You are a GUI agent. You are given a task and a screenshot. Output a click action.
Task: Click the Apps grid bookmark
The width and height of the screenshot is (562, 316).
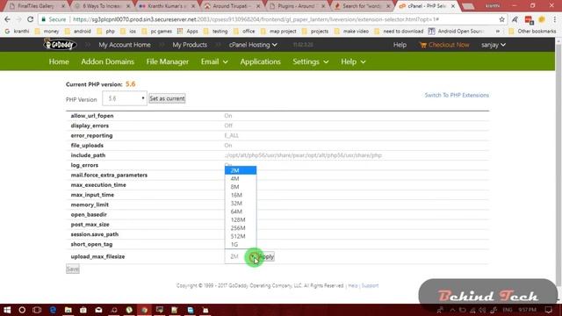point(188,32)
